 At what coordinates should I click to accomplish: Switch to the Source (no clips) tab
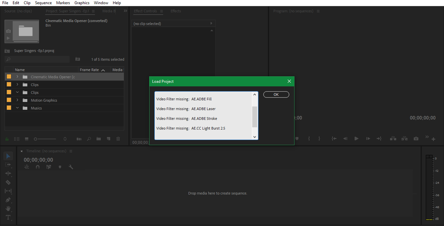point(18,11)
